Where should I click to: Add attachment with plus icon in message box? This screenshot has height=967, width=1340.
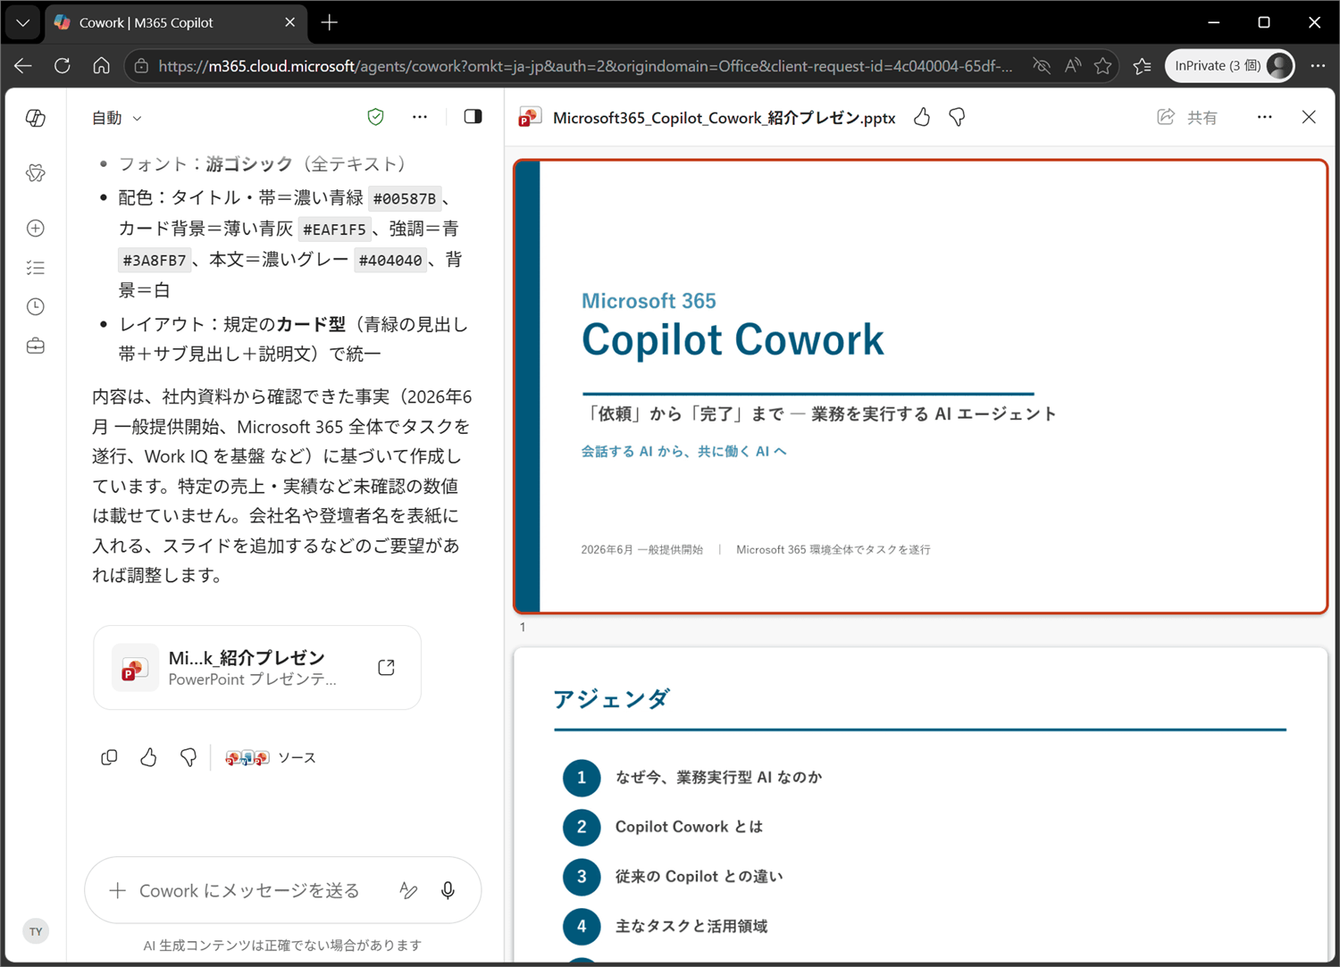click(117, 890)
